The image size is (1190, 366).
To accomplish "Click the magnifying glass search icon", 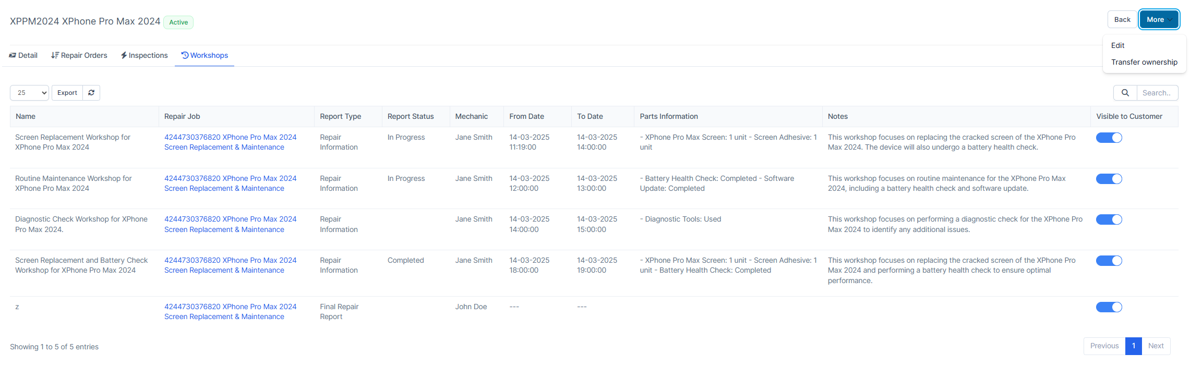I will click(1125, 93).
